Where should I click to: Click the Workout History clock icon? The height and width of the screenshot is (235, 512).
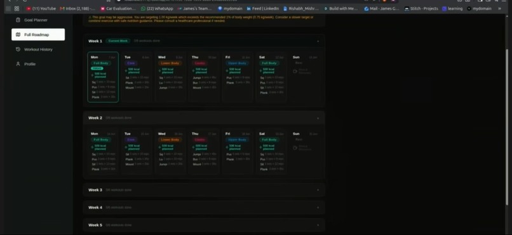pos(18,49)
